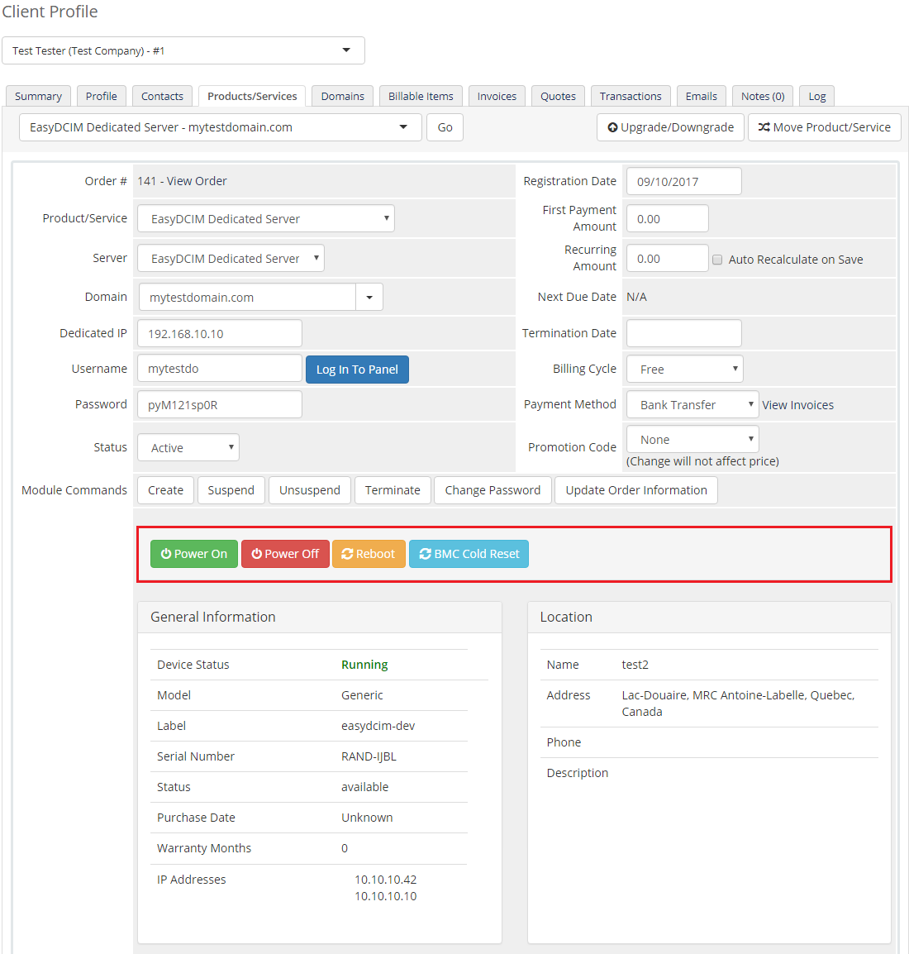Click the green Power On button
This screenshot has height=954, width=909.
[194, 554]
